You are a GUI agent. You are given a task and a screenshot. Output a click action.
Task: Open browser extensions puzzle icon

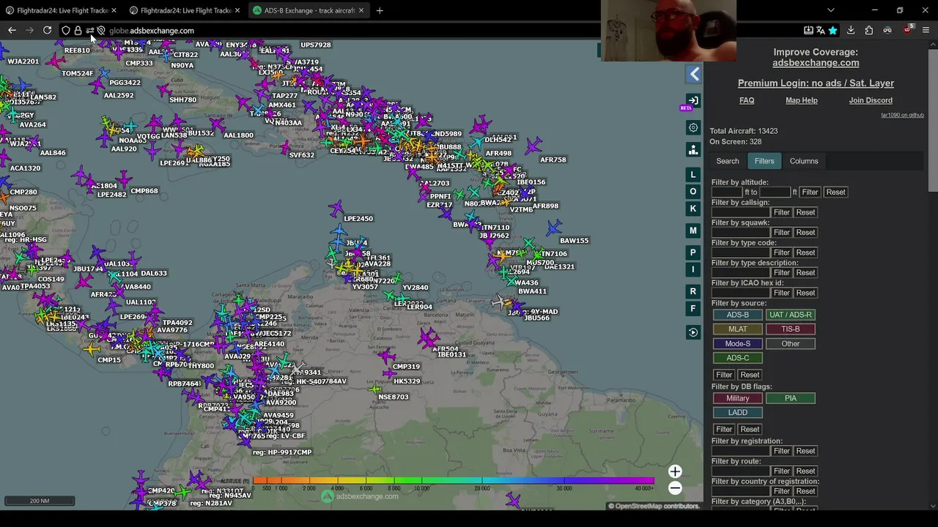pos(869,31)
